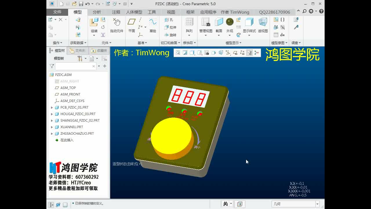Toggle datum plane display in graphics toolbar
Image resolution: width=371 pixels, height=209 pixels.
point(236,53)
